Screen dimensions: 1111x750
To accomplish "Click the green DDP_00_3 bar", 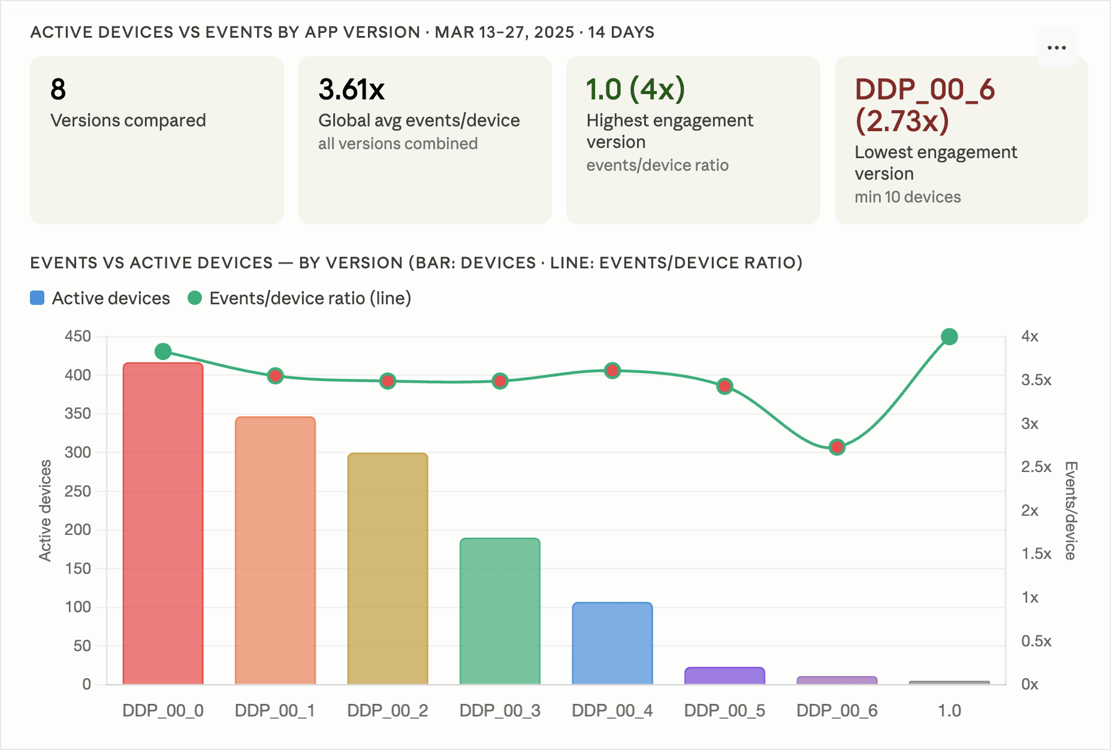I will click(500, 611).
